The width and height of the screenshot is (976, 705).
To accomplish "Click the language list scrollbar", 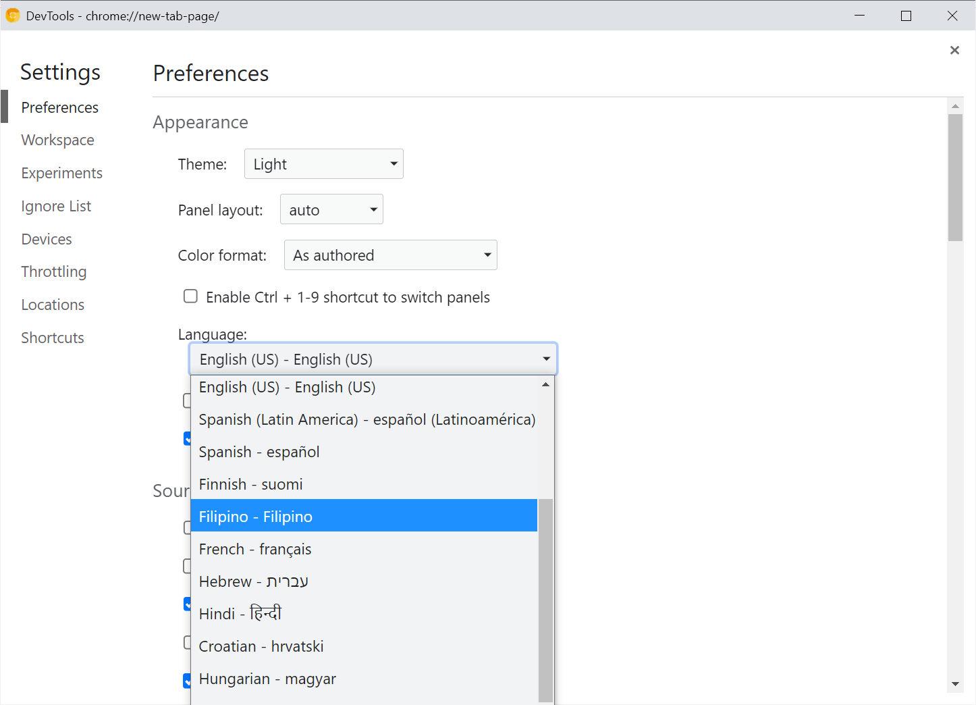I will tap(544, 601).
